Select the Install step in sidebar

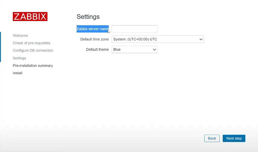(x=18, y=73)
